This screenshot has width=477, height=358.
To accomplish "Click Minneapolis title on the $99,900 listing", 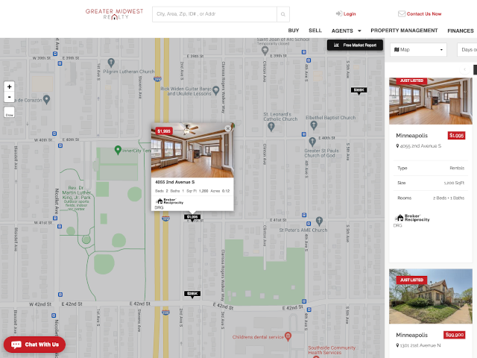I will click(x=411, y=335).
